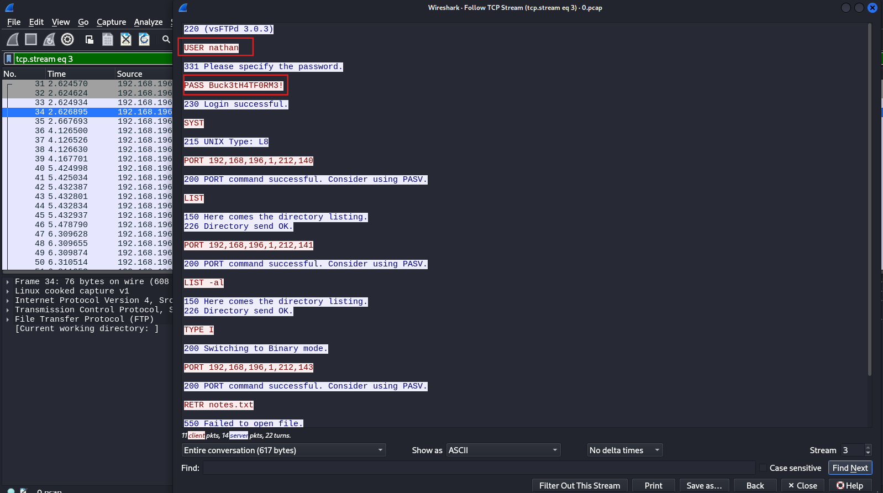This screenshot has width=883, height=493.
Task: Close the Follow TCP Stream dialog
Action: tap(803, 486)
